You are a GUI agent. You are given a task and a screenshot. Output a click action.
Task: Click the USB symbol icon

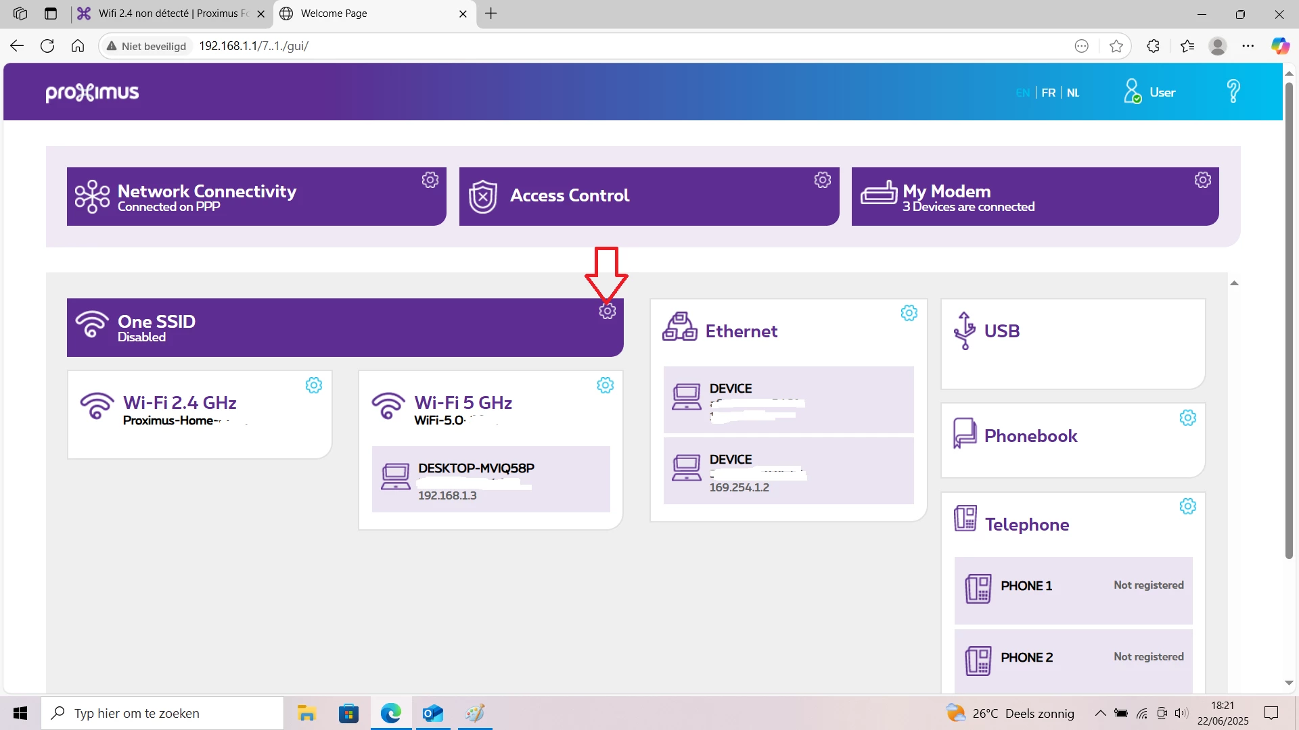[x=965, y=331]
